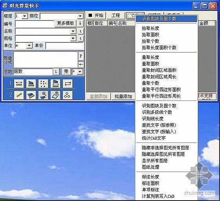Viewport: 220px width, 201px height.
Task: Choose 拾取面积 from the menu
Action: [166, 35]
